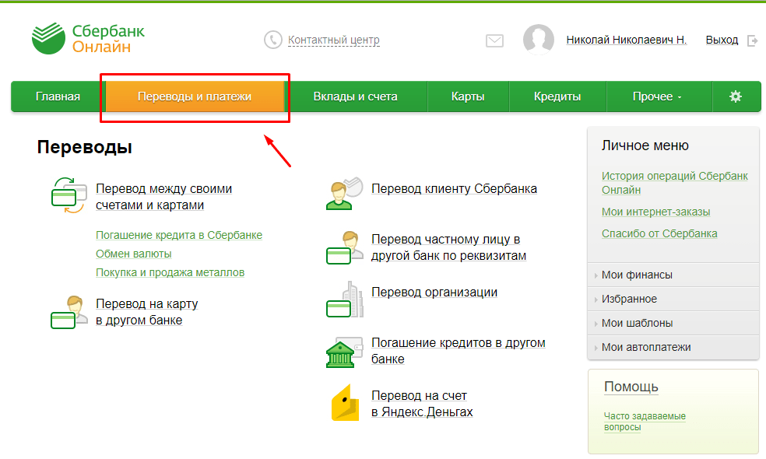766x459 pixels.
Task: Click the cards exchange icon for own accounts transfer
Action: 68,195
